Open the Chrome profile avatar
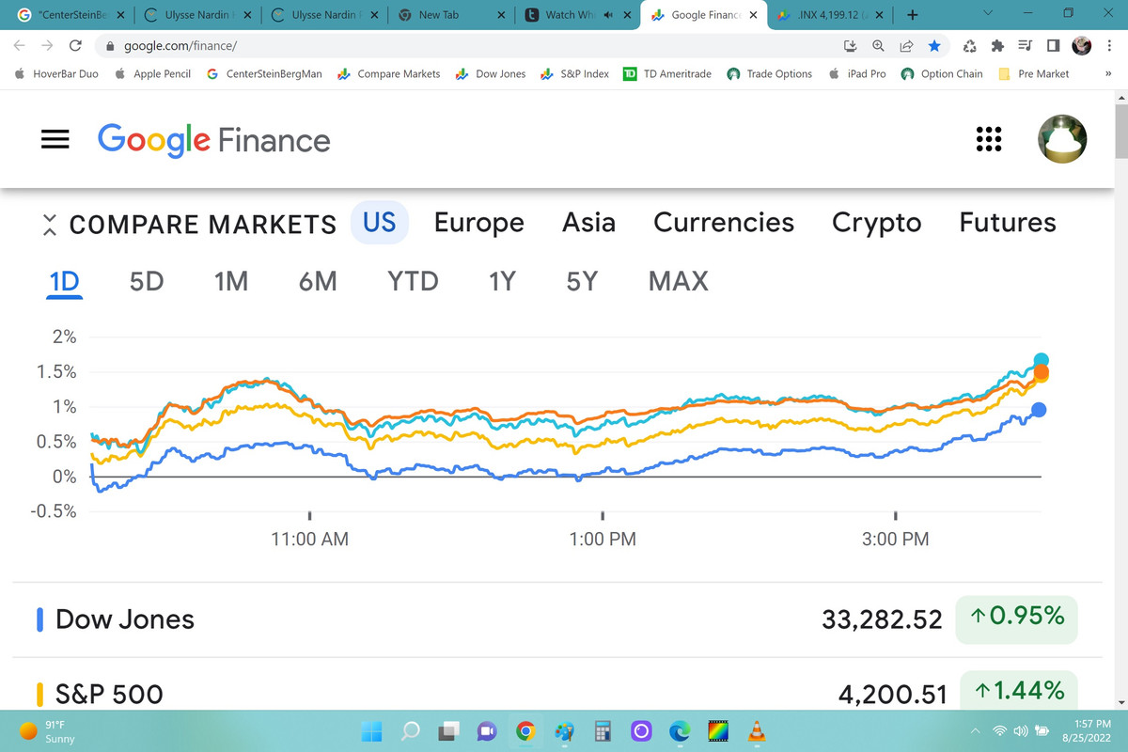The width and height of the screenshot is (1128, 752). [1082, 45]
